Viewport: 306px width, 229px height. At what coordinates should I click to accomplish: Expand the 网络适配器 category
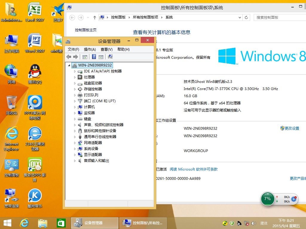[x=75, y=143]
